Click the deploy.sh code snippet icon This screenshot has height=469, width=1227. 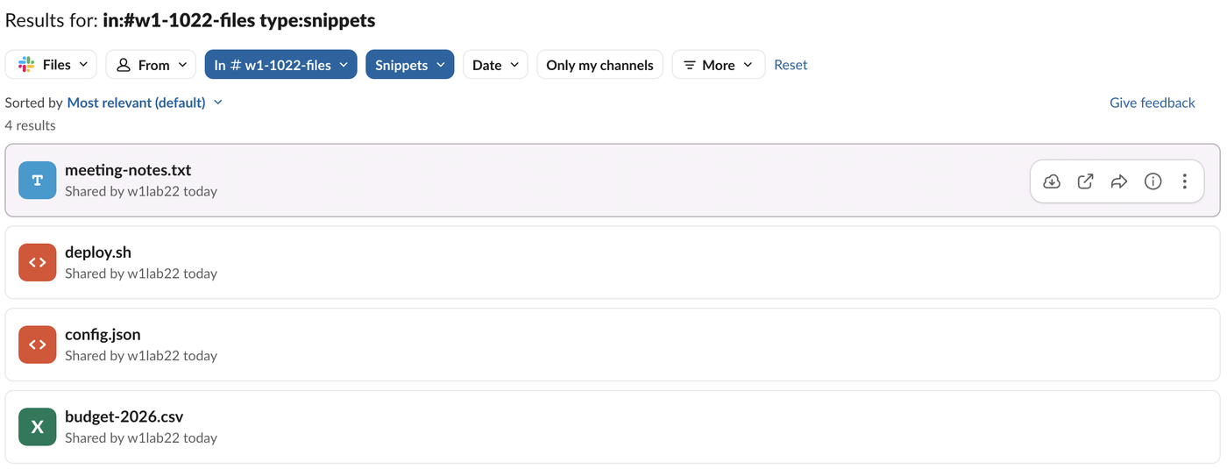tap(37, 262)
